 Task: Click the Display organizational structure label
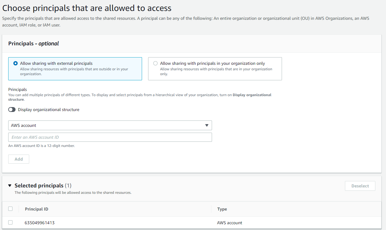[48, 110]
